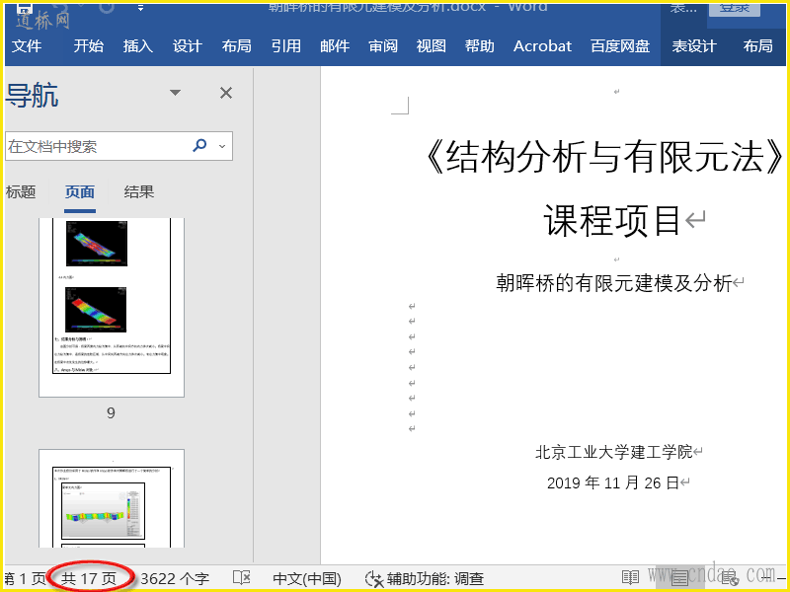Screen dimensions: 790x592
Task: Switch navigation pane to 标题 tab
Action: [x=21, y=191]
